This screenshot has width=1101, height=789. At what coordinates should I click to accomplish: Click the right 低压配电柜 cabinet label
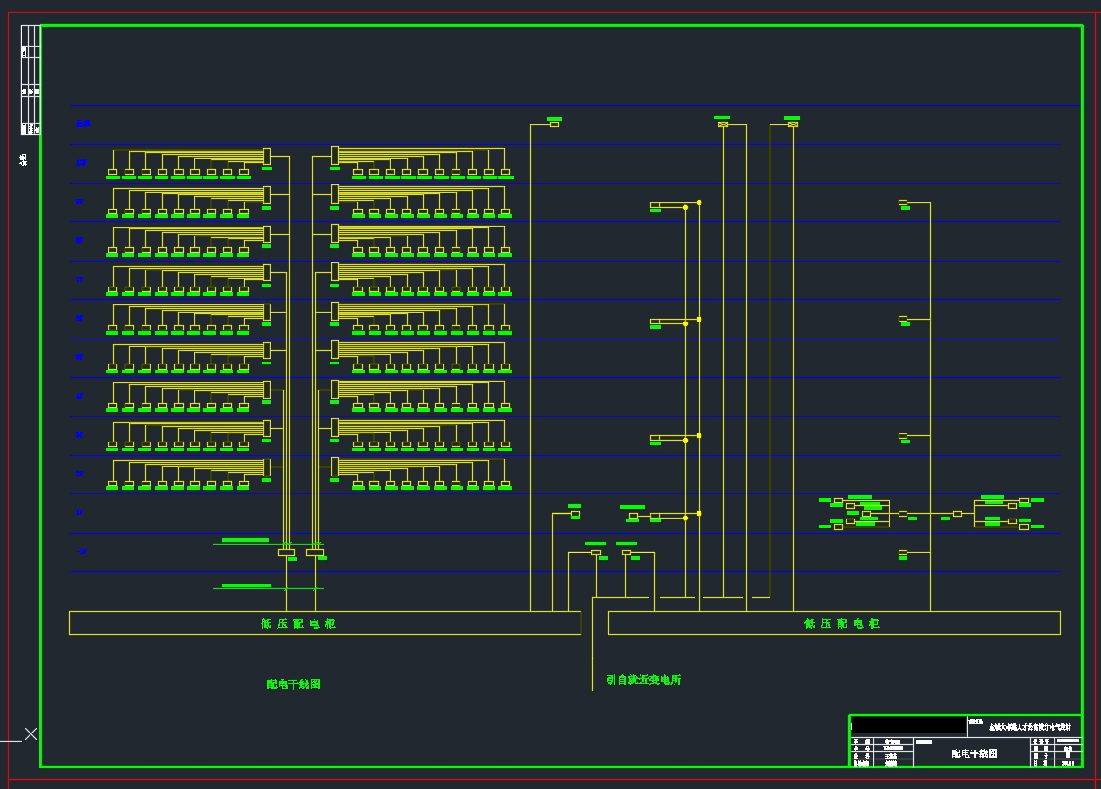[841, 623]
